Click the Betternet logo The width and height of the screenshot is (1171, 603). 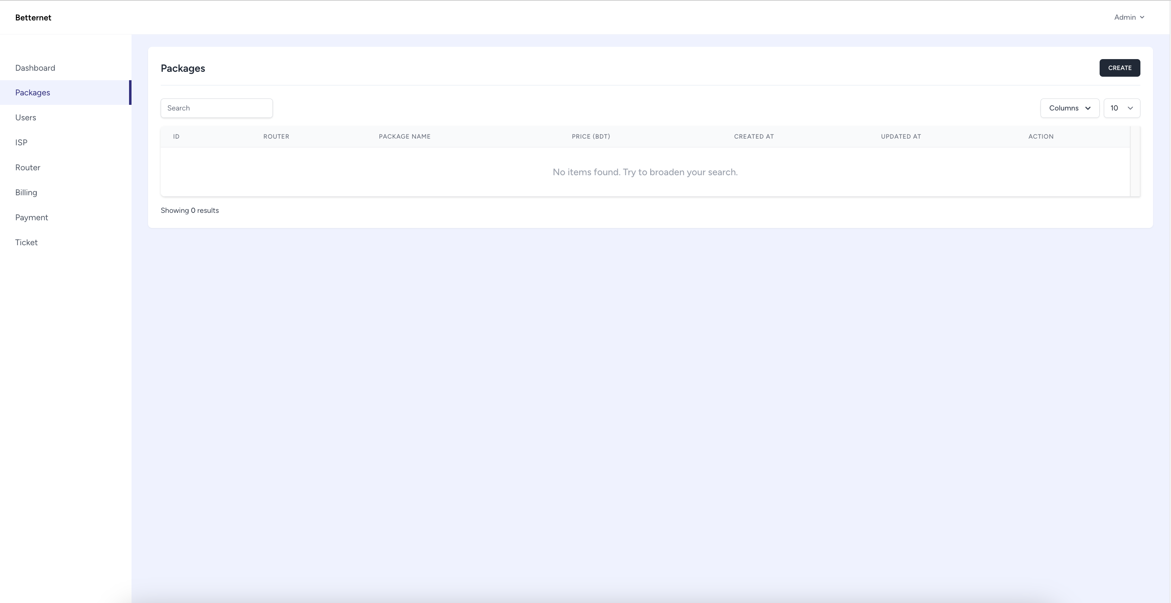[x=33, y=17]
